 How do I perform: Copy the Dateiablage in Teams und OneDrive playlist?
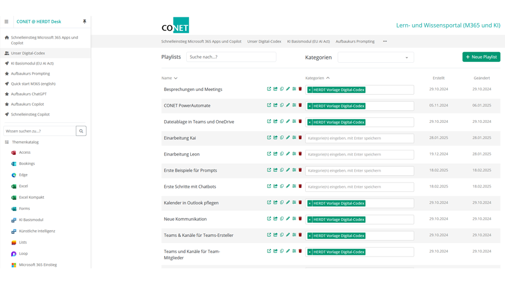(282, 121)
